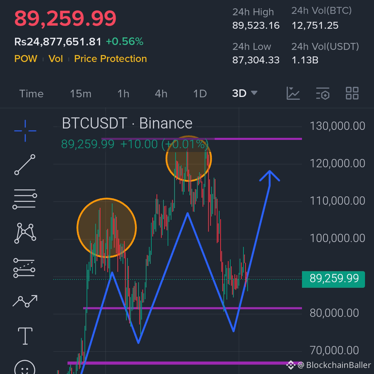Image resolution: width=374 pixels, height=374 pixels.
Task: Select the XABCD pattern tool
Action: tap(25, 231)
